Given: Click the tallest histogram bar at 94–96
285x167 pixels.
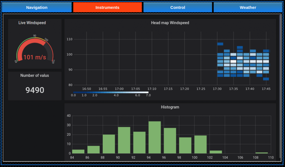Looking at the screenshot, I should point(154,137).
